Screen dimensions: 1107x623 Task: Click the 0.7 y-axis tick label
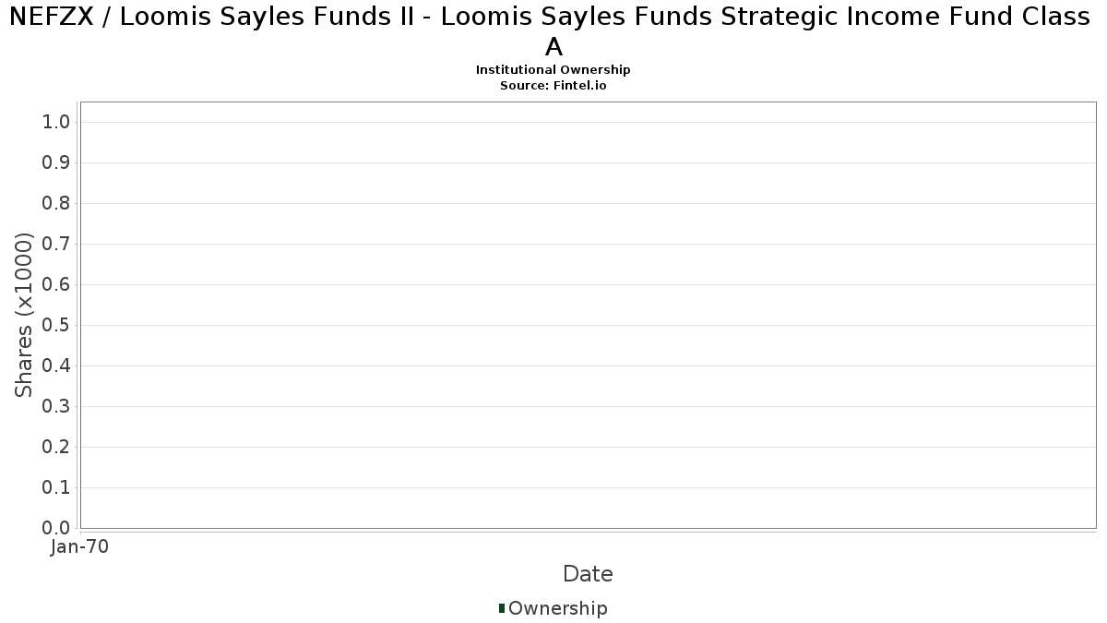57,245
